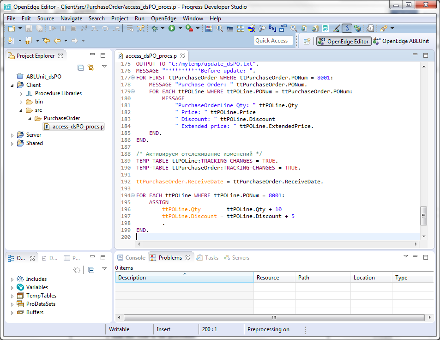This screenshot has height=340, width=440.
Task: Open the Source menu
Action: pos(46,18)
